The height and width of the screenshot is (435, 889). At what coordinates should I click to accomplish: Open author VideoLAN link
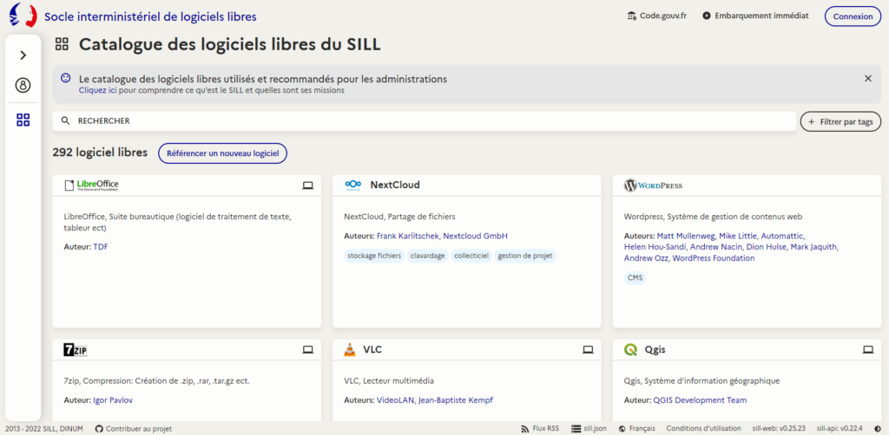click(395, 400)
